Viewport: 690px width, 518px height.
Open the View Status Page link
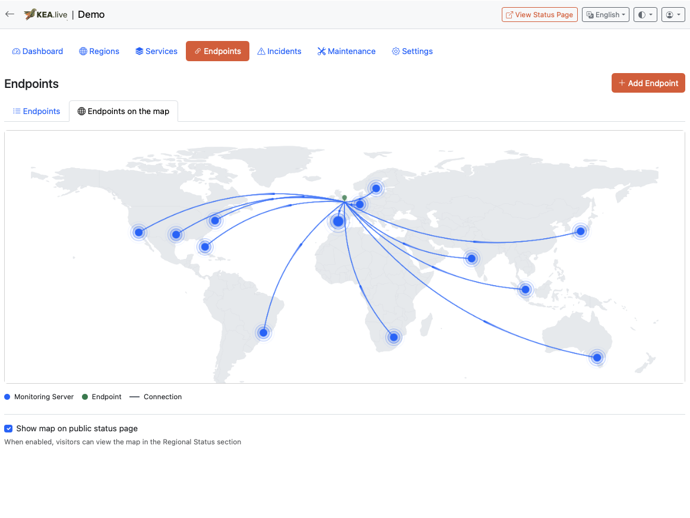(x=539, y=14)
